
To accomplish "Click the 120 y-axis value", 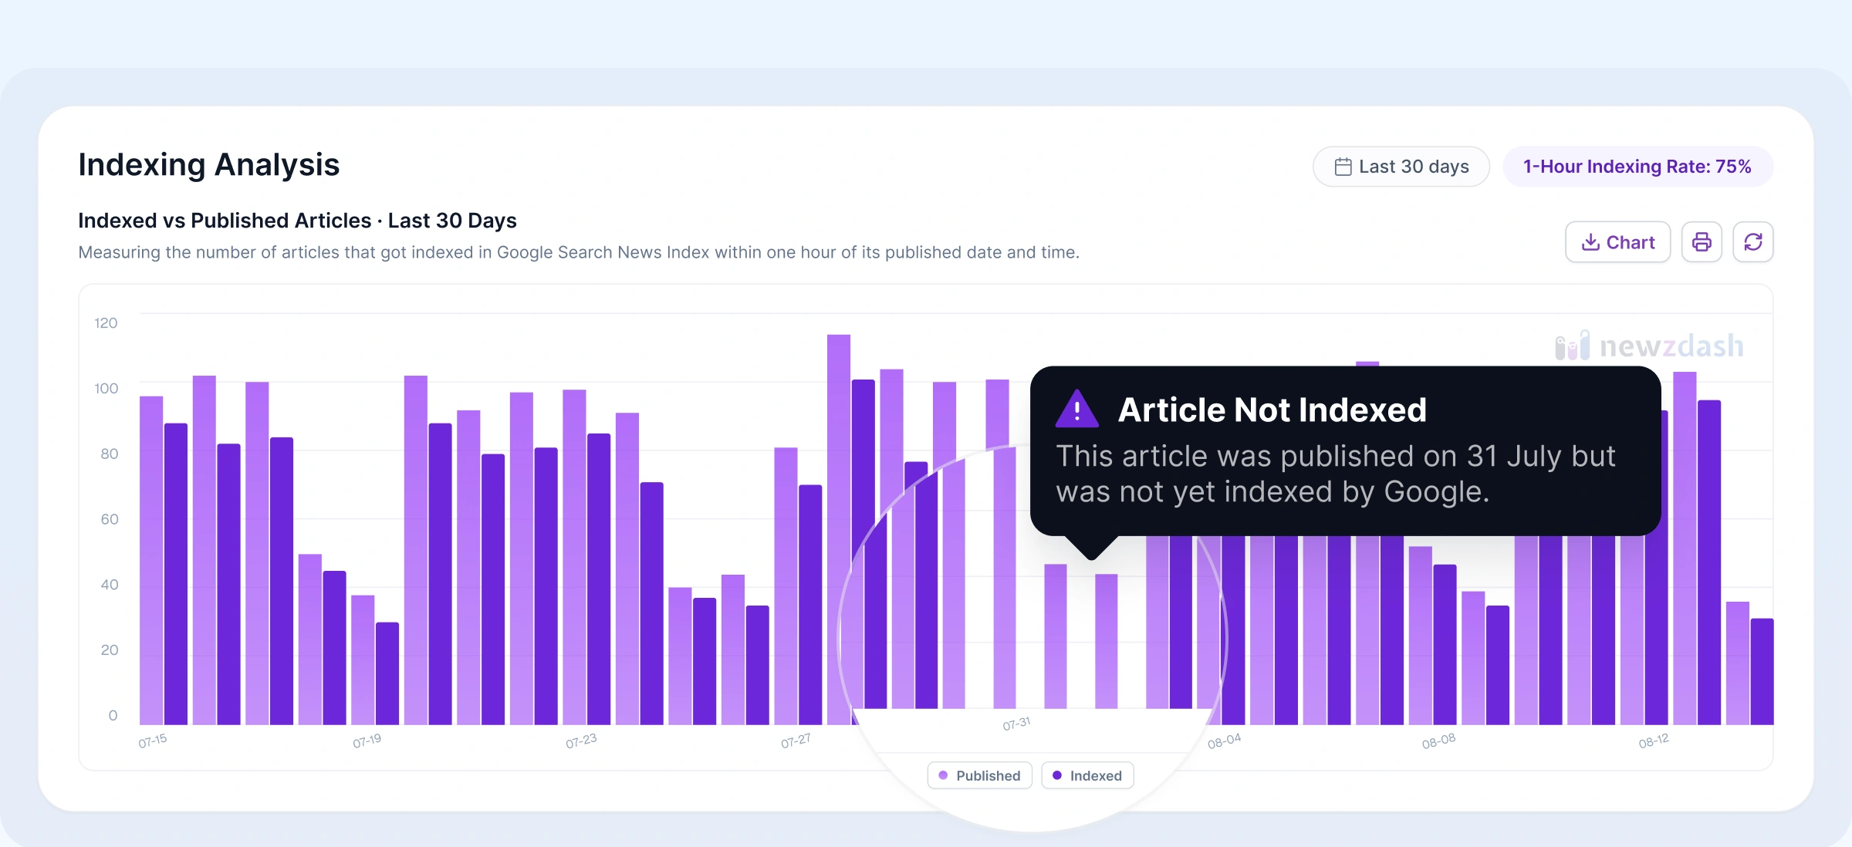I will point(106,323).
